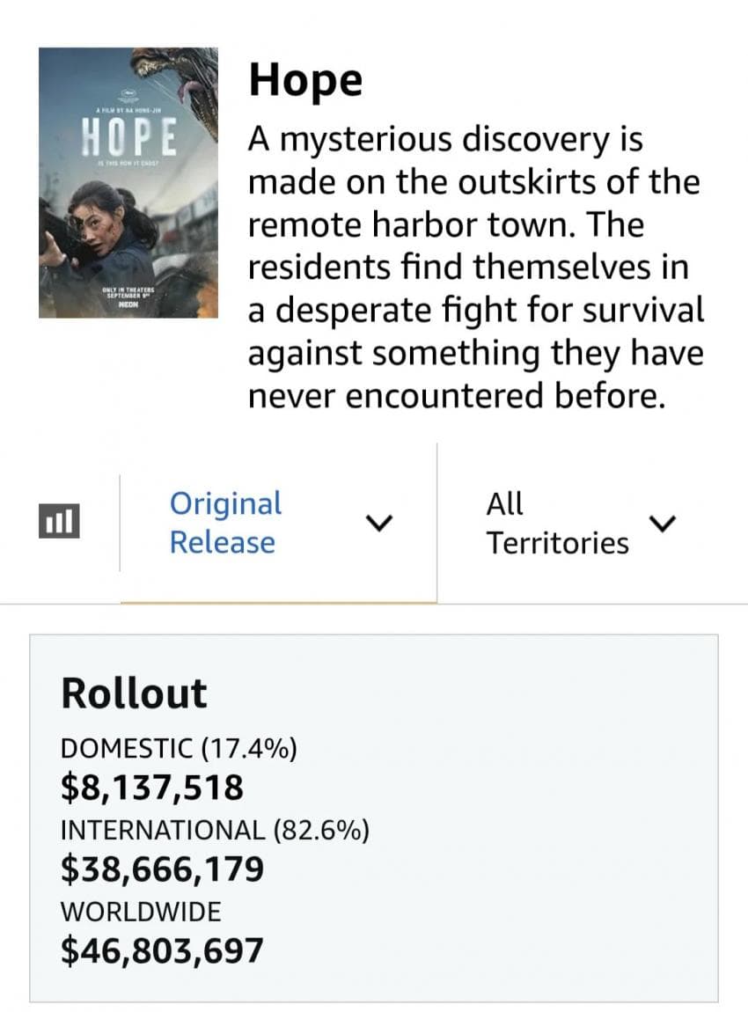
Task: Click the Hope title heading
Action: point(306,80)
